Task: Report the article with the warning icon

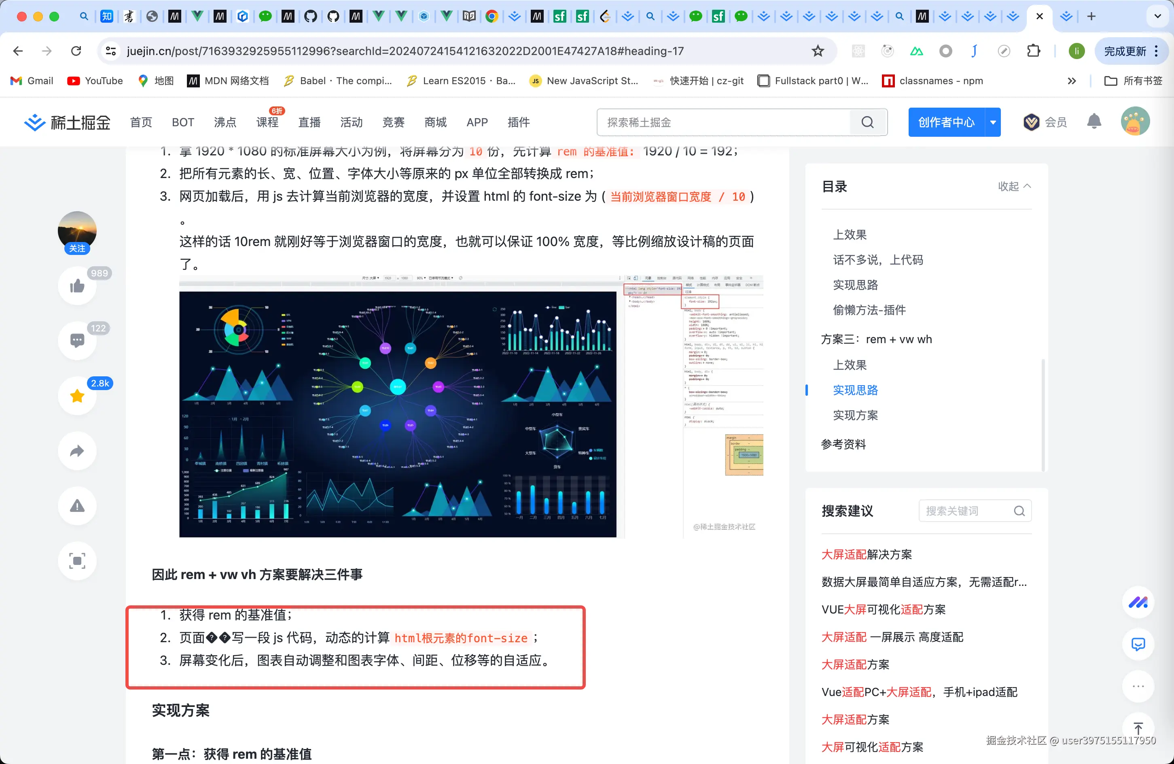Action: [77, 506]
